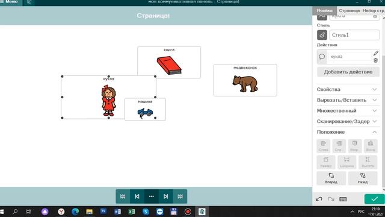Image resolution: width=385 pixels, height=217 pixels.
Task: Jump to the last page button
Action: pyautogui.click(x=180, y=197)
